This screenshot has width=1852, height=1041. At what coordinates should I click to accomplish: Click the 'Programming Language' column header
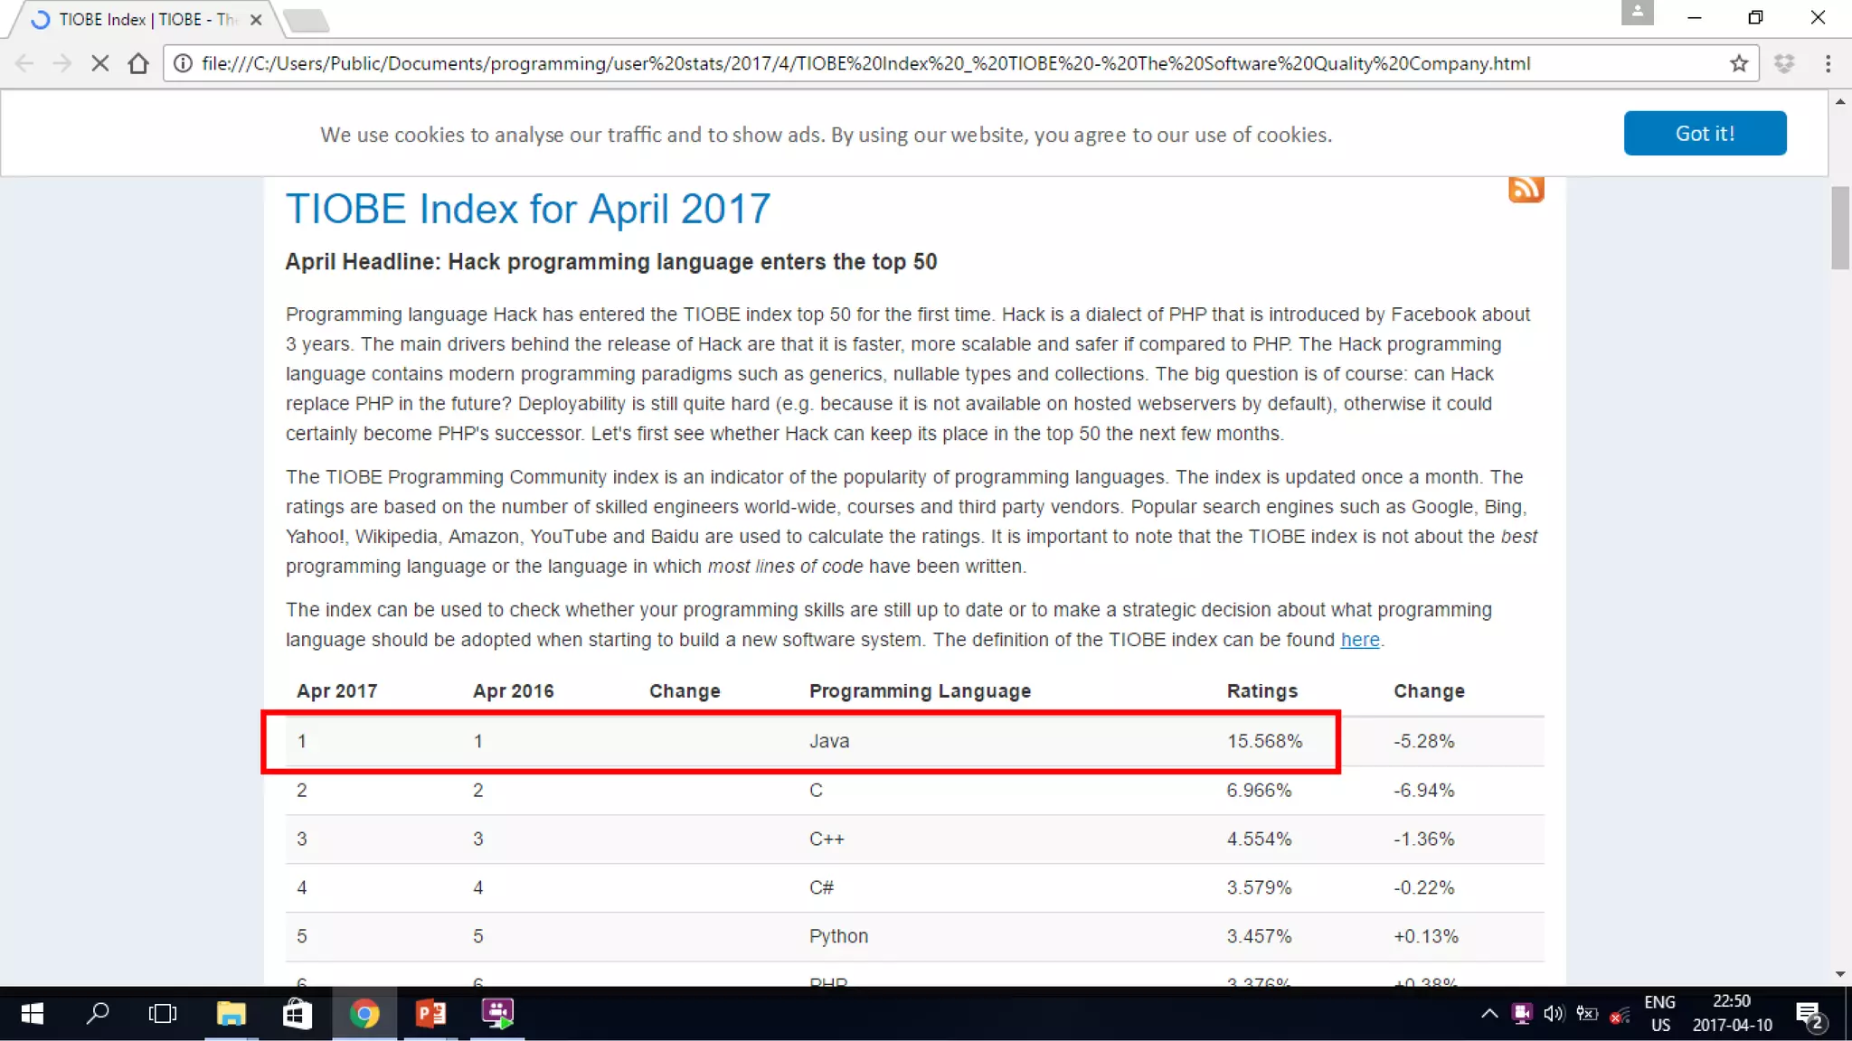920,691
